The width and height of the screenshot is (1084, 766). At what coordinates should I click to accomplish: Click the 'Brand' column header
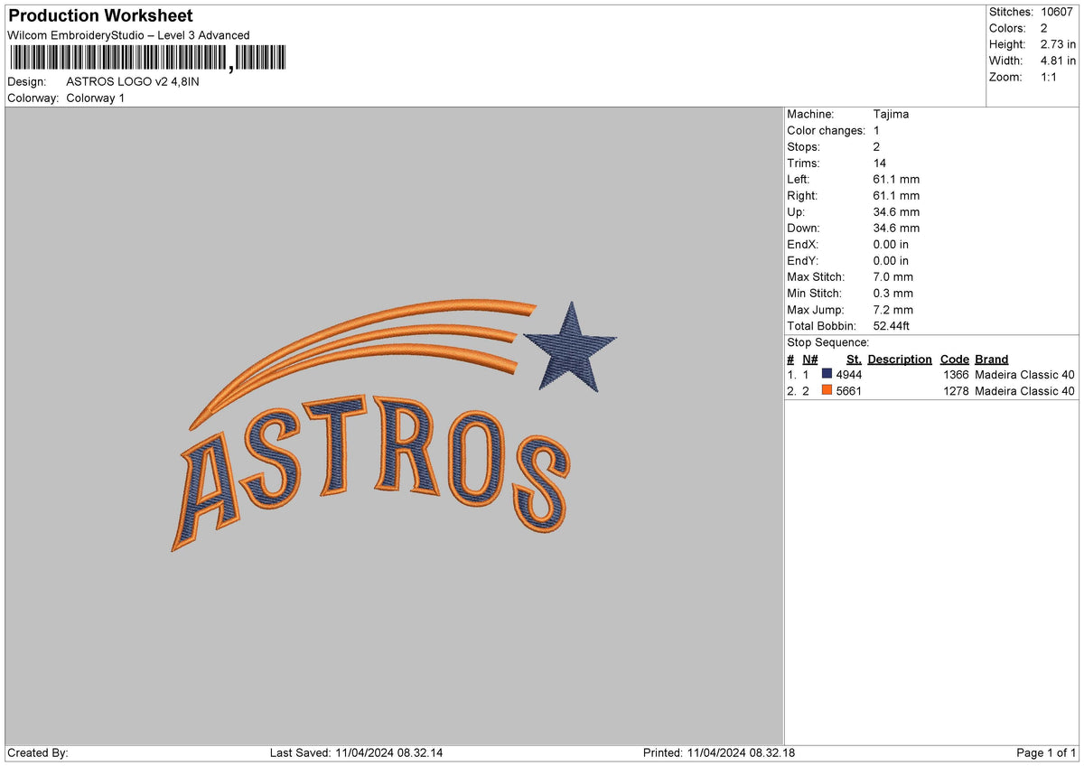(992, 359)
